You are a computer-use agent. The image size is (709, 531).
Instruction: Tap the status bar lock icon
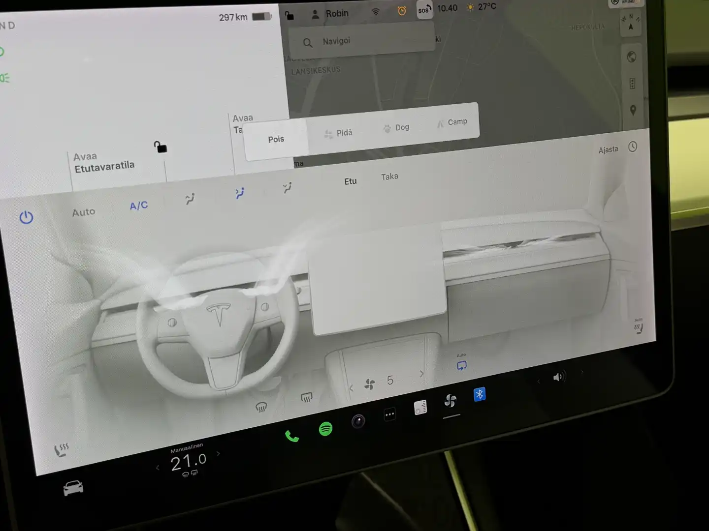coord(290,16)
